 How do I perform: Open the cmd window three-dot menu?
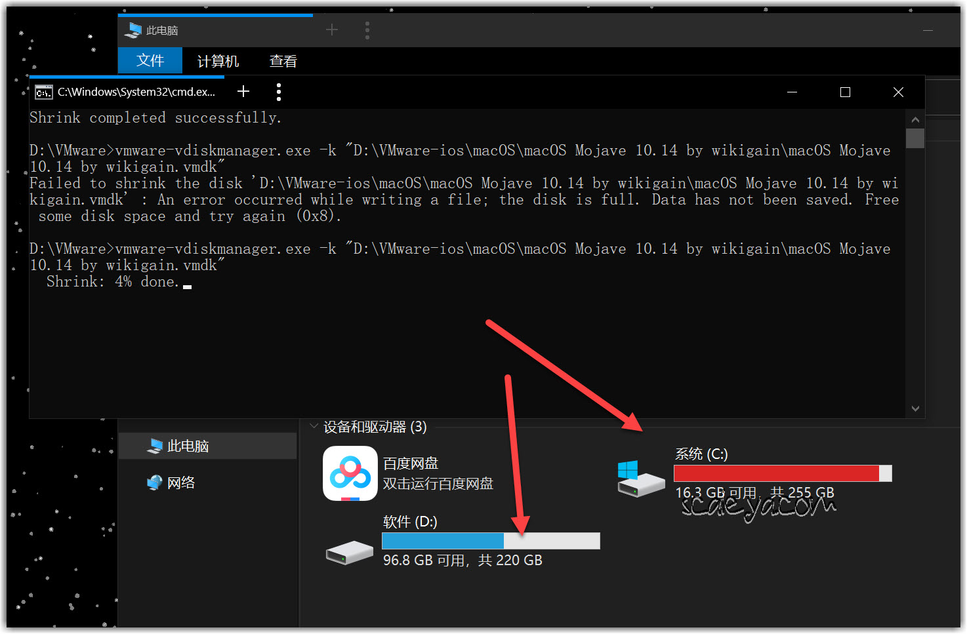279,92
